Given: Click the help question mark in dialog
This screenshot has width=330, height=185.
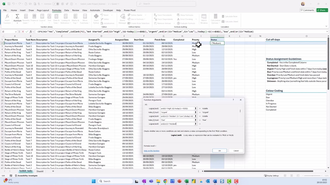Looking at the screenshot, I should pyautogui.click(x=233, y=100).
